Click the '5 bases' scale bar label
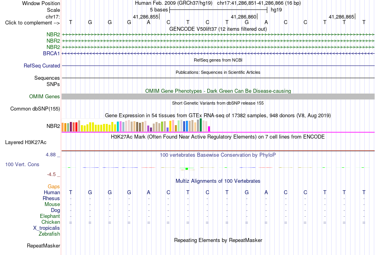The width and height of the screenshot is (375, 255). (159, 10)
